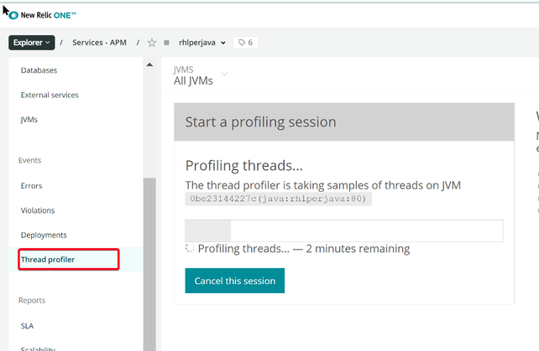Favorite rhlperjava with the star icon
This screenshot has width=539, height=351.
152,43
